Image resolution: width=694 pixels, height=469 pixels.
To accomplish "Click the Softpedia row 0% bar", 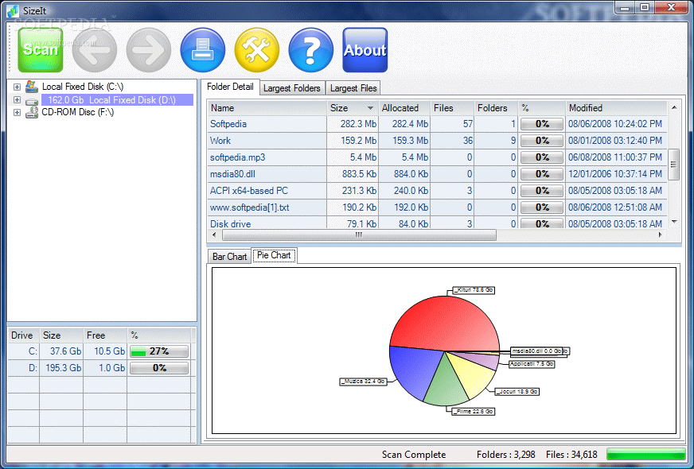I will 542,124.
